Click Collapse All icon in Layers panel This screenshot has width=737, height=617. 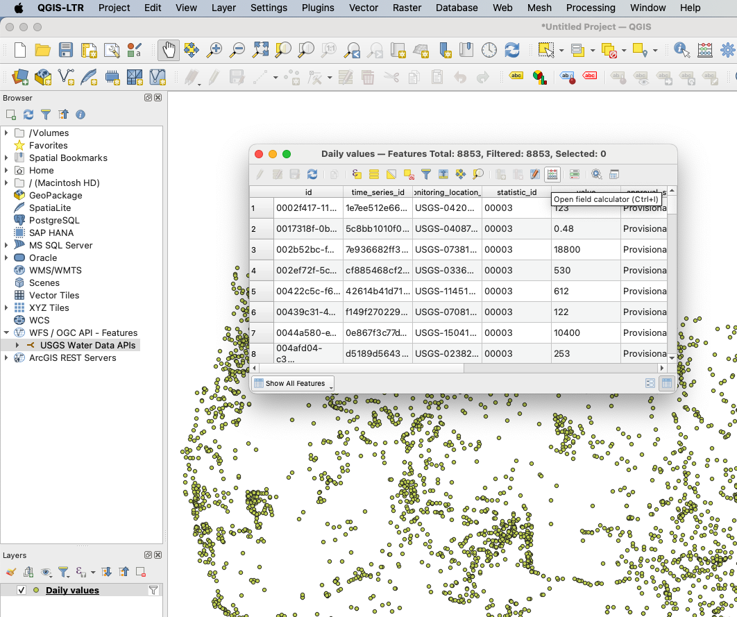tap(124, 572)
